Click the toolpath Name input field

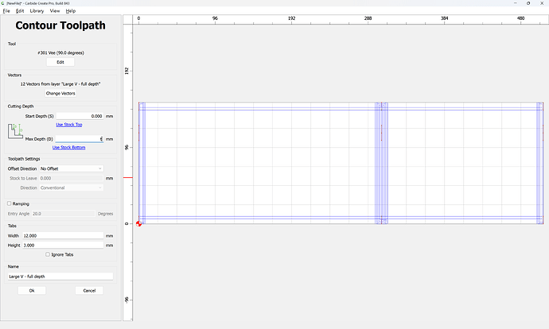[x=60, y=277]
